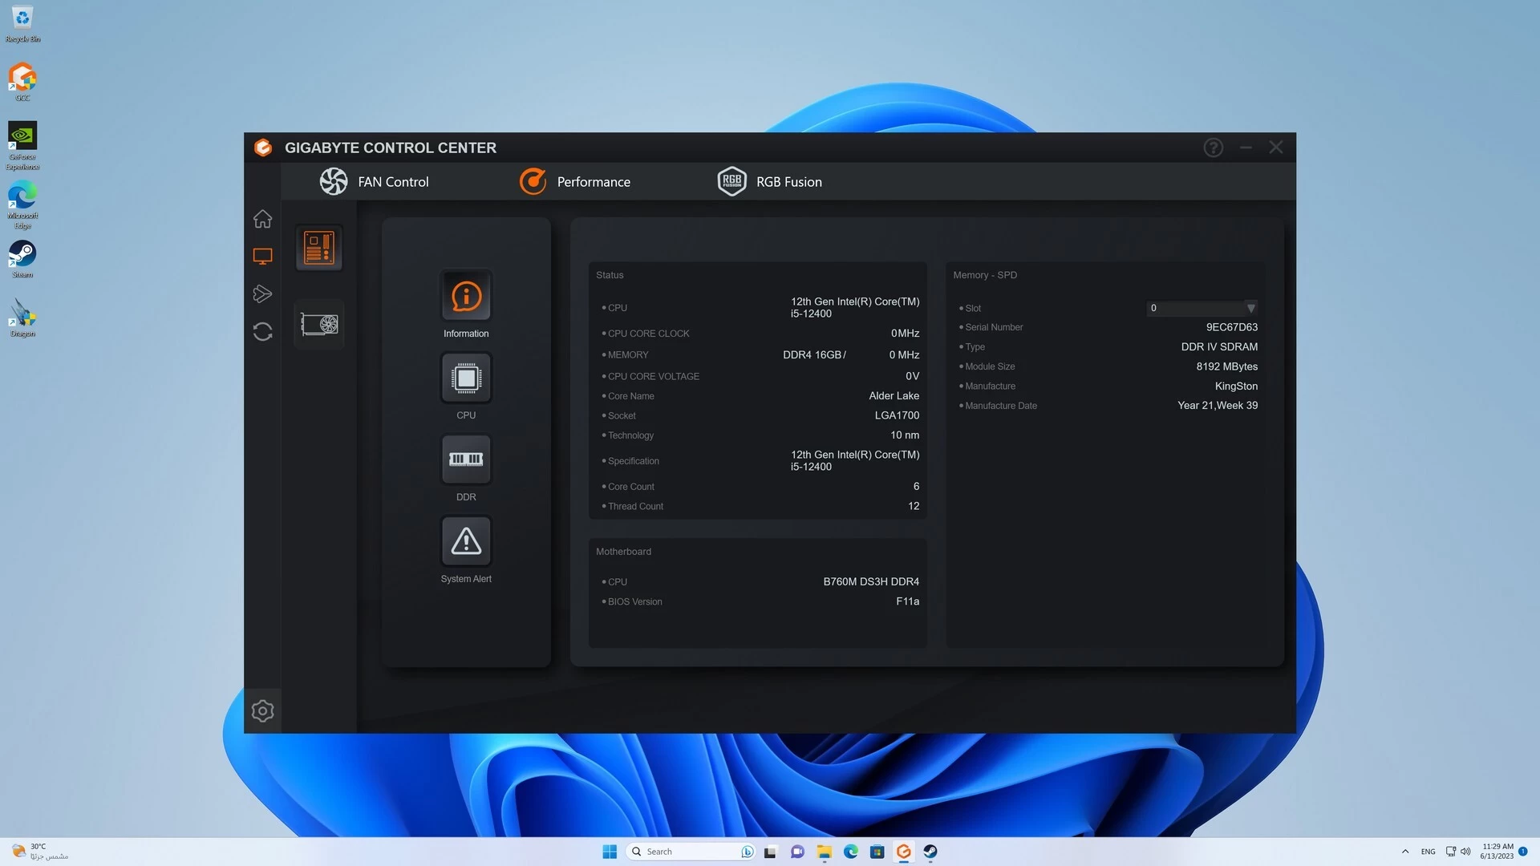Open Microsoft Edge from the taskbar
This screenshot has width=1540, height=866.
[x=851, y=852]
